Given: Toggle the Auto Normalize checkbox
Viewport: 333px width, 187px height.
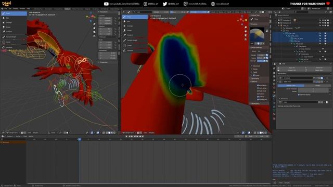Looking at the screenshot, I should pyautogui.click(x=258, y=85).
